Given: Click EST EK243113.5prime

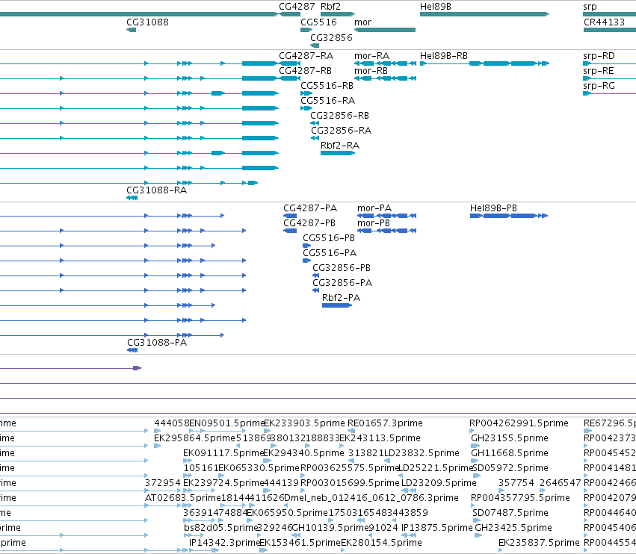Looking at the screenshot, I should [x=380, y=438].
